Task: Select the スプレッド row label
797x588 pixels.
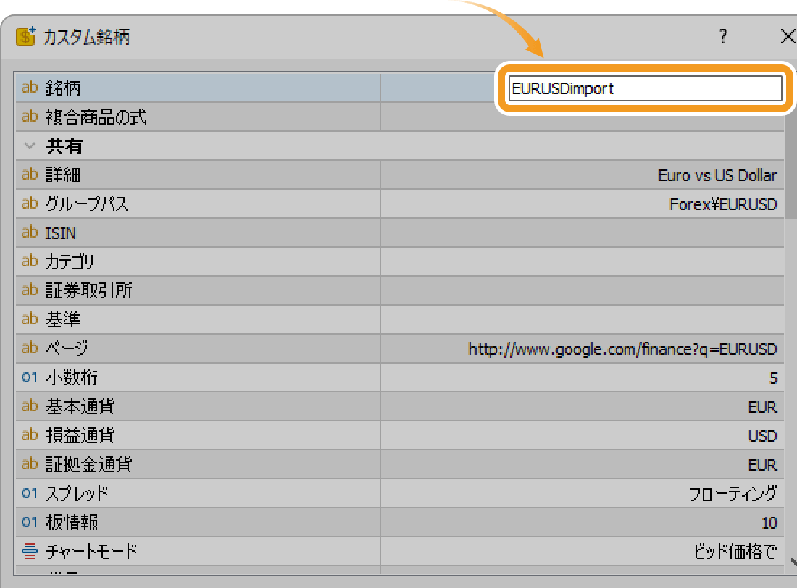Action: (x=78, y=493)
